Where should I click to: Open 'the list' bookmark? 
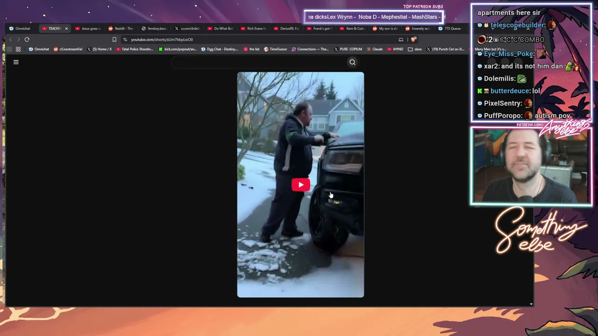(252, 49)
